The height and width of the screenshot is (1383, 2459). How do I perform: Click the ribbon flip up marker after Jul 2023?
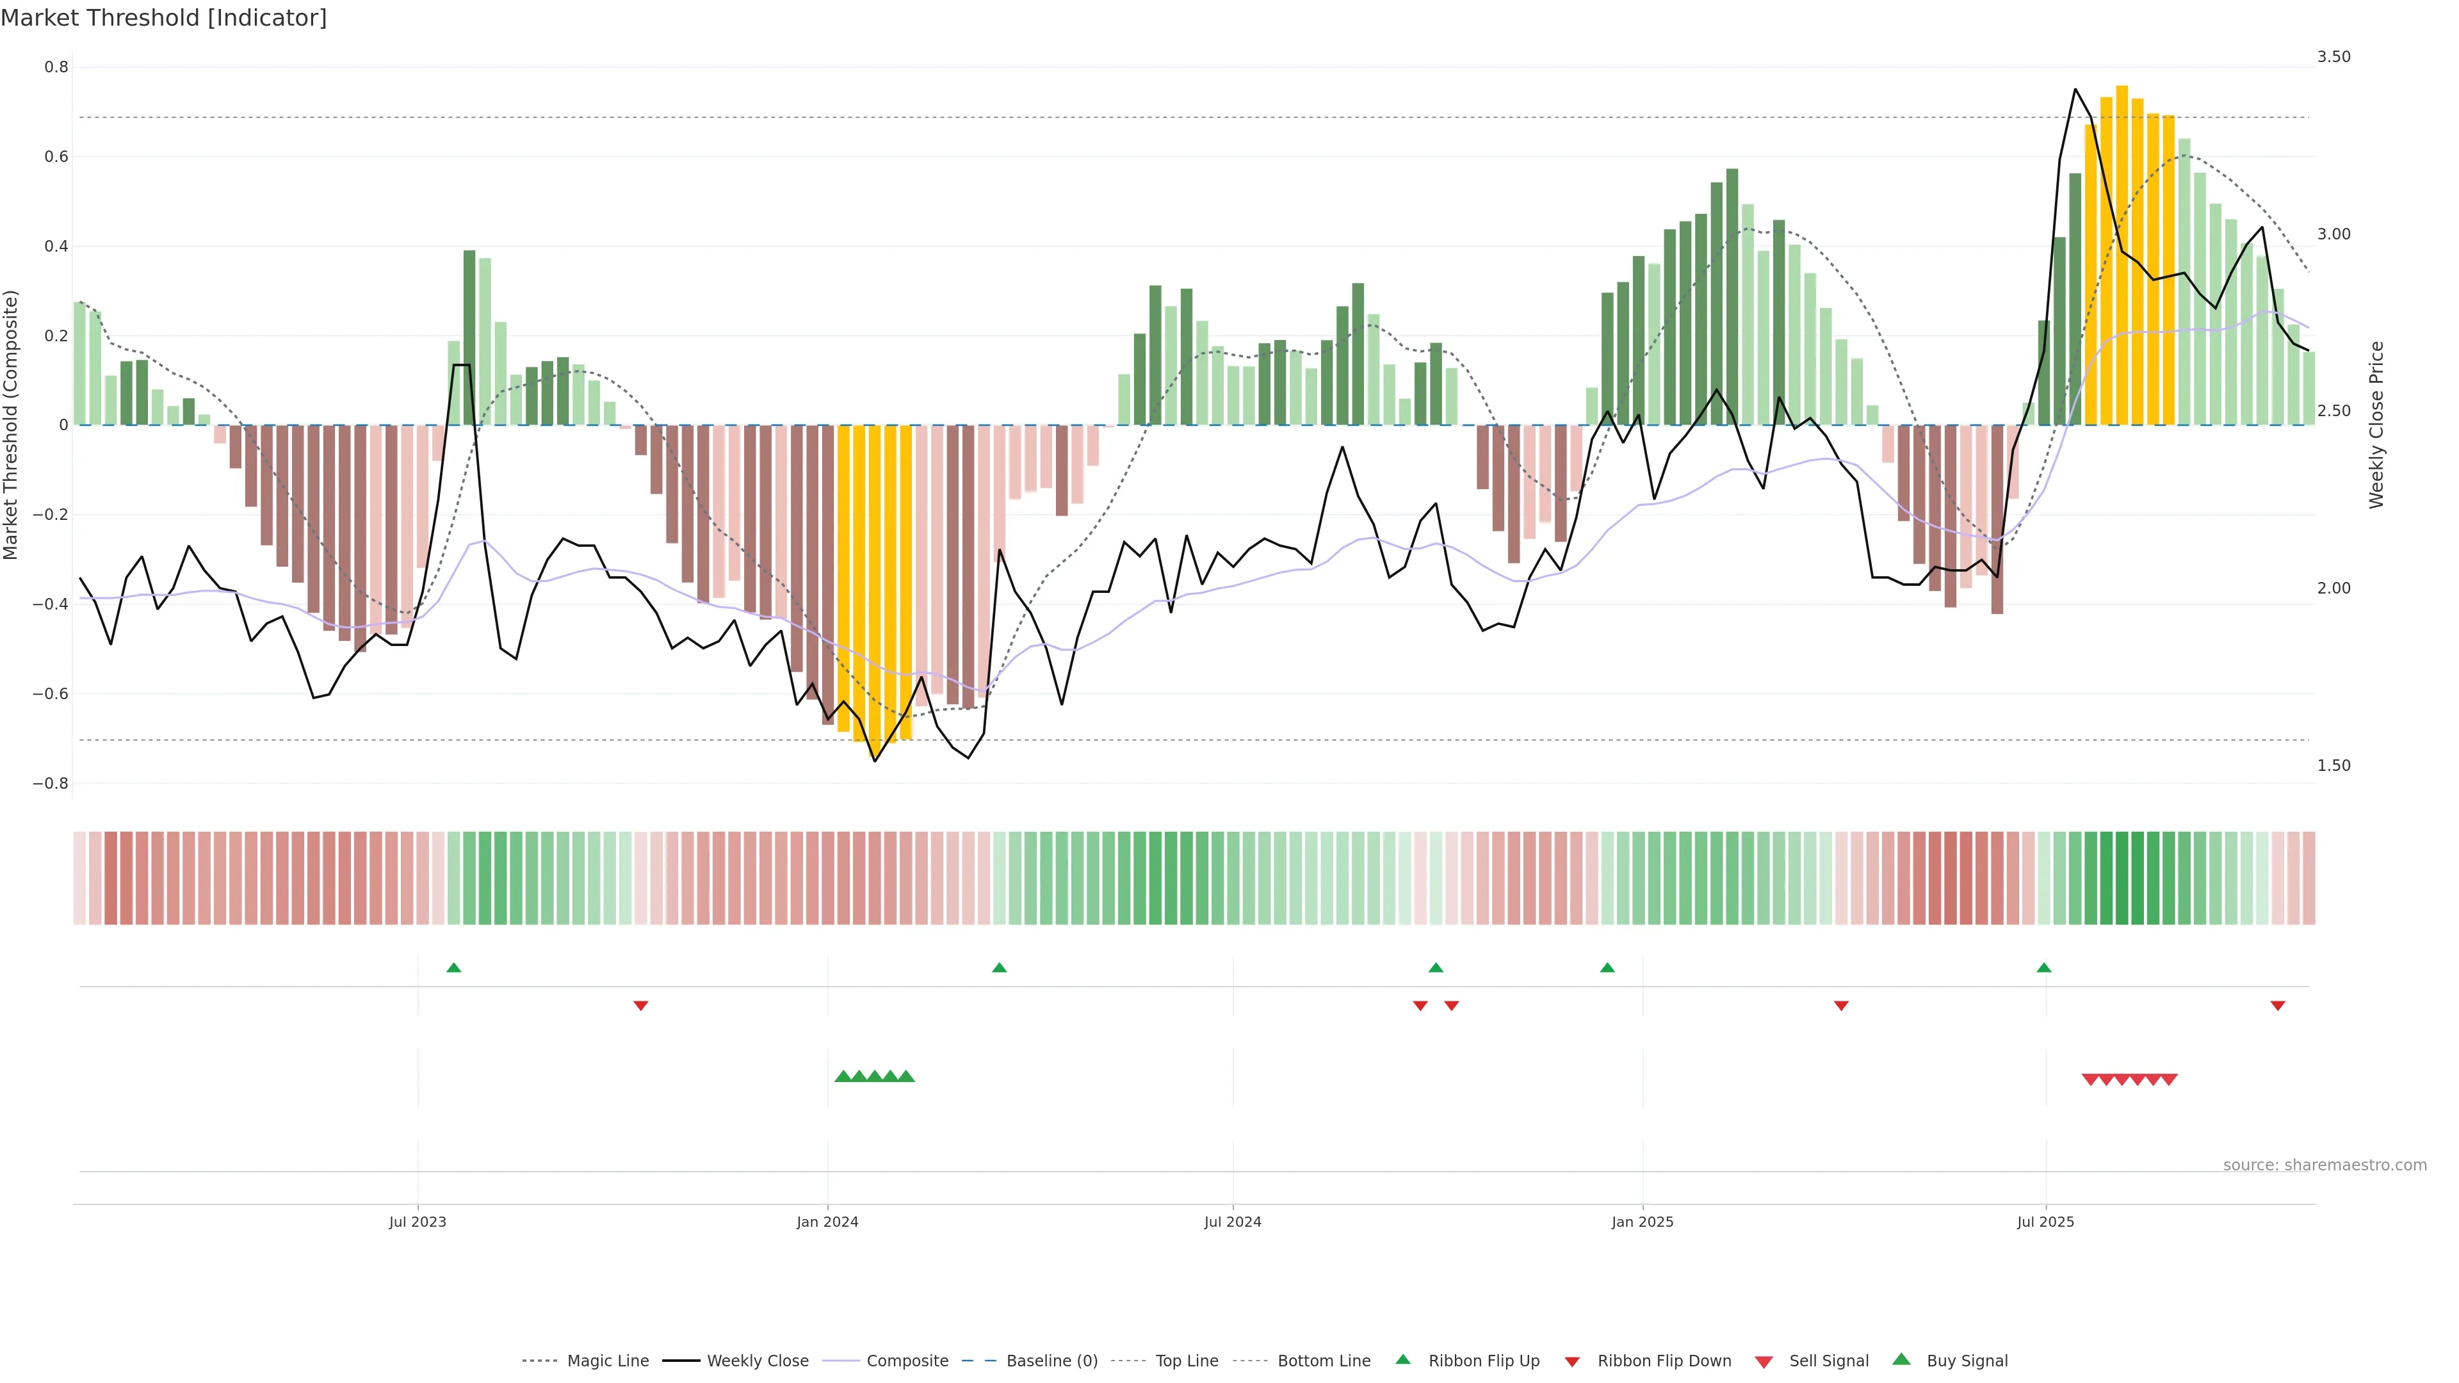coord(453,968)
